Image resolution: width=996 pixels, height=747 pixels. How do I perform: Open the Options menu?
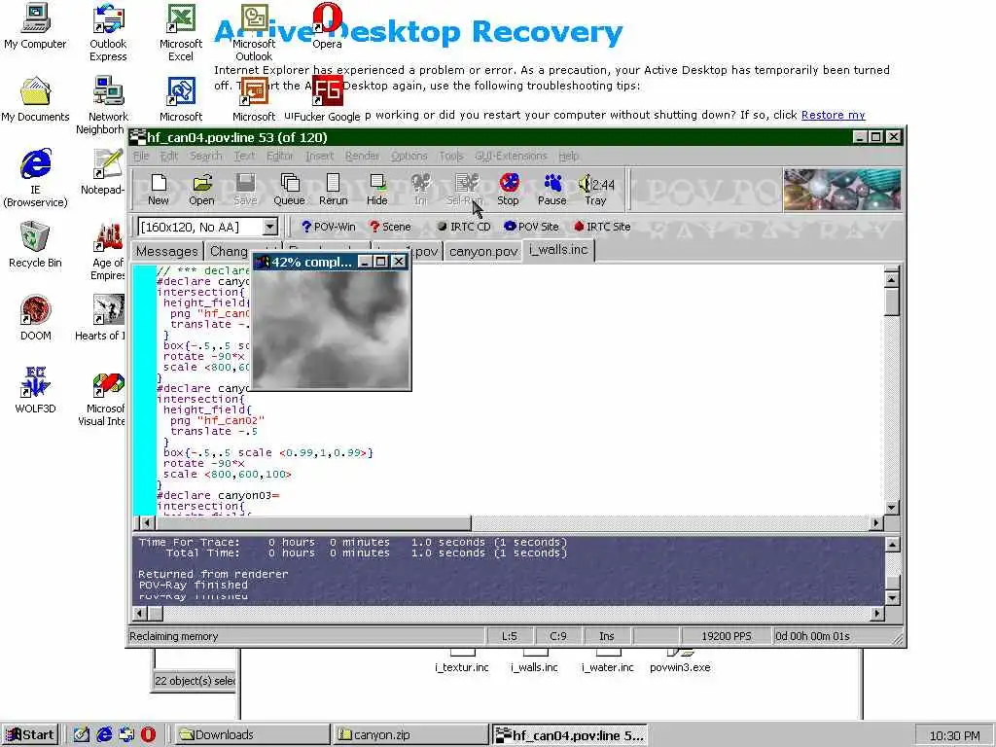click(409, 156)
